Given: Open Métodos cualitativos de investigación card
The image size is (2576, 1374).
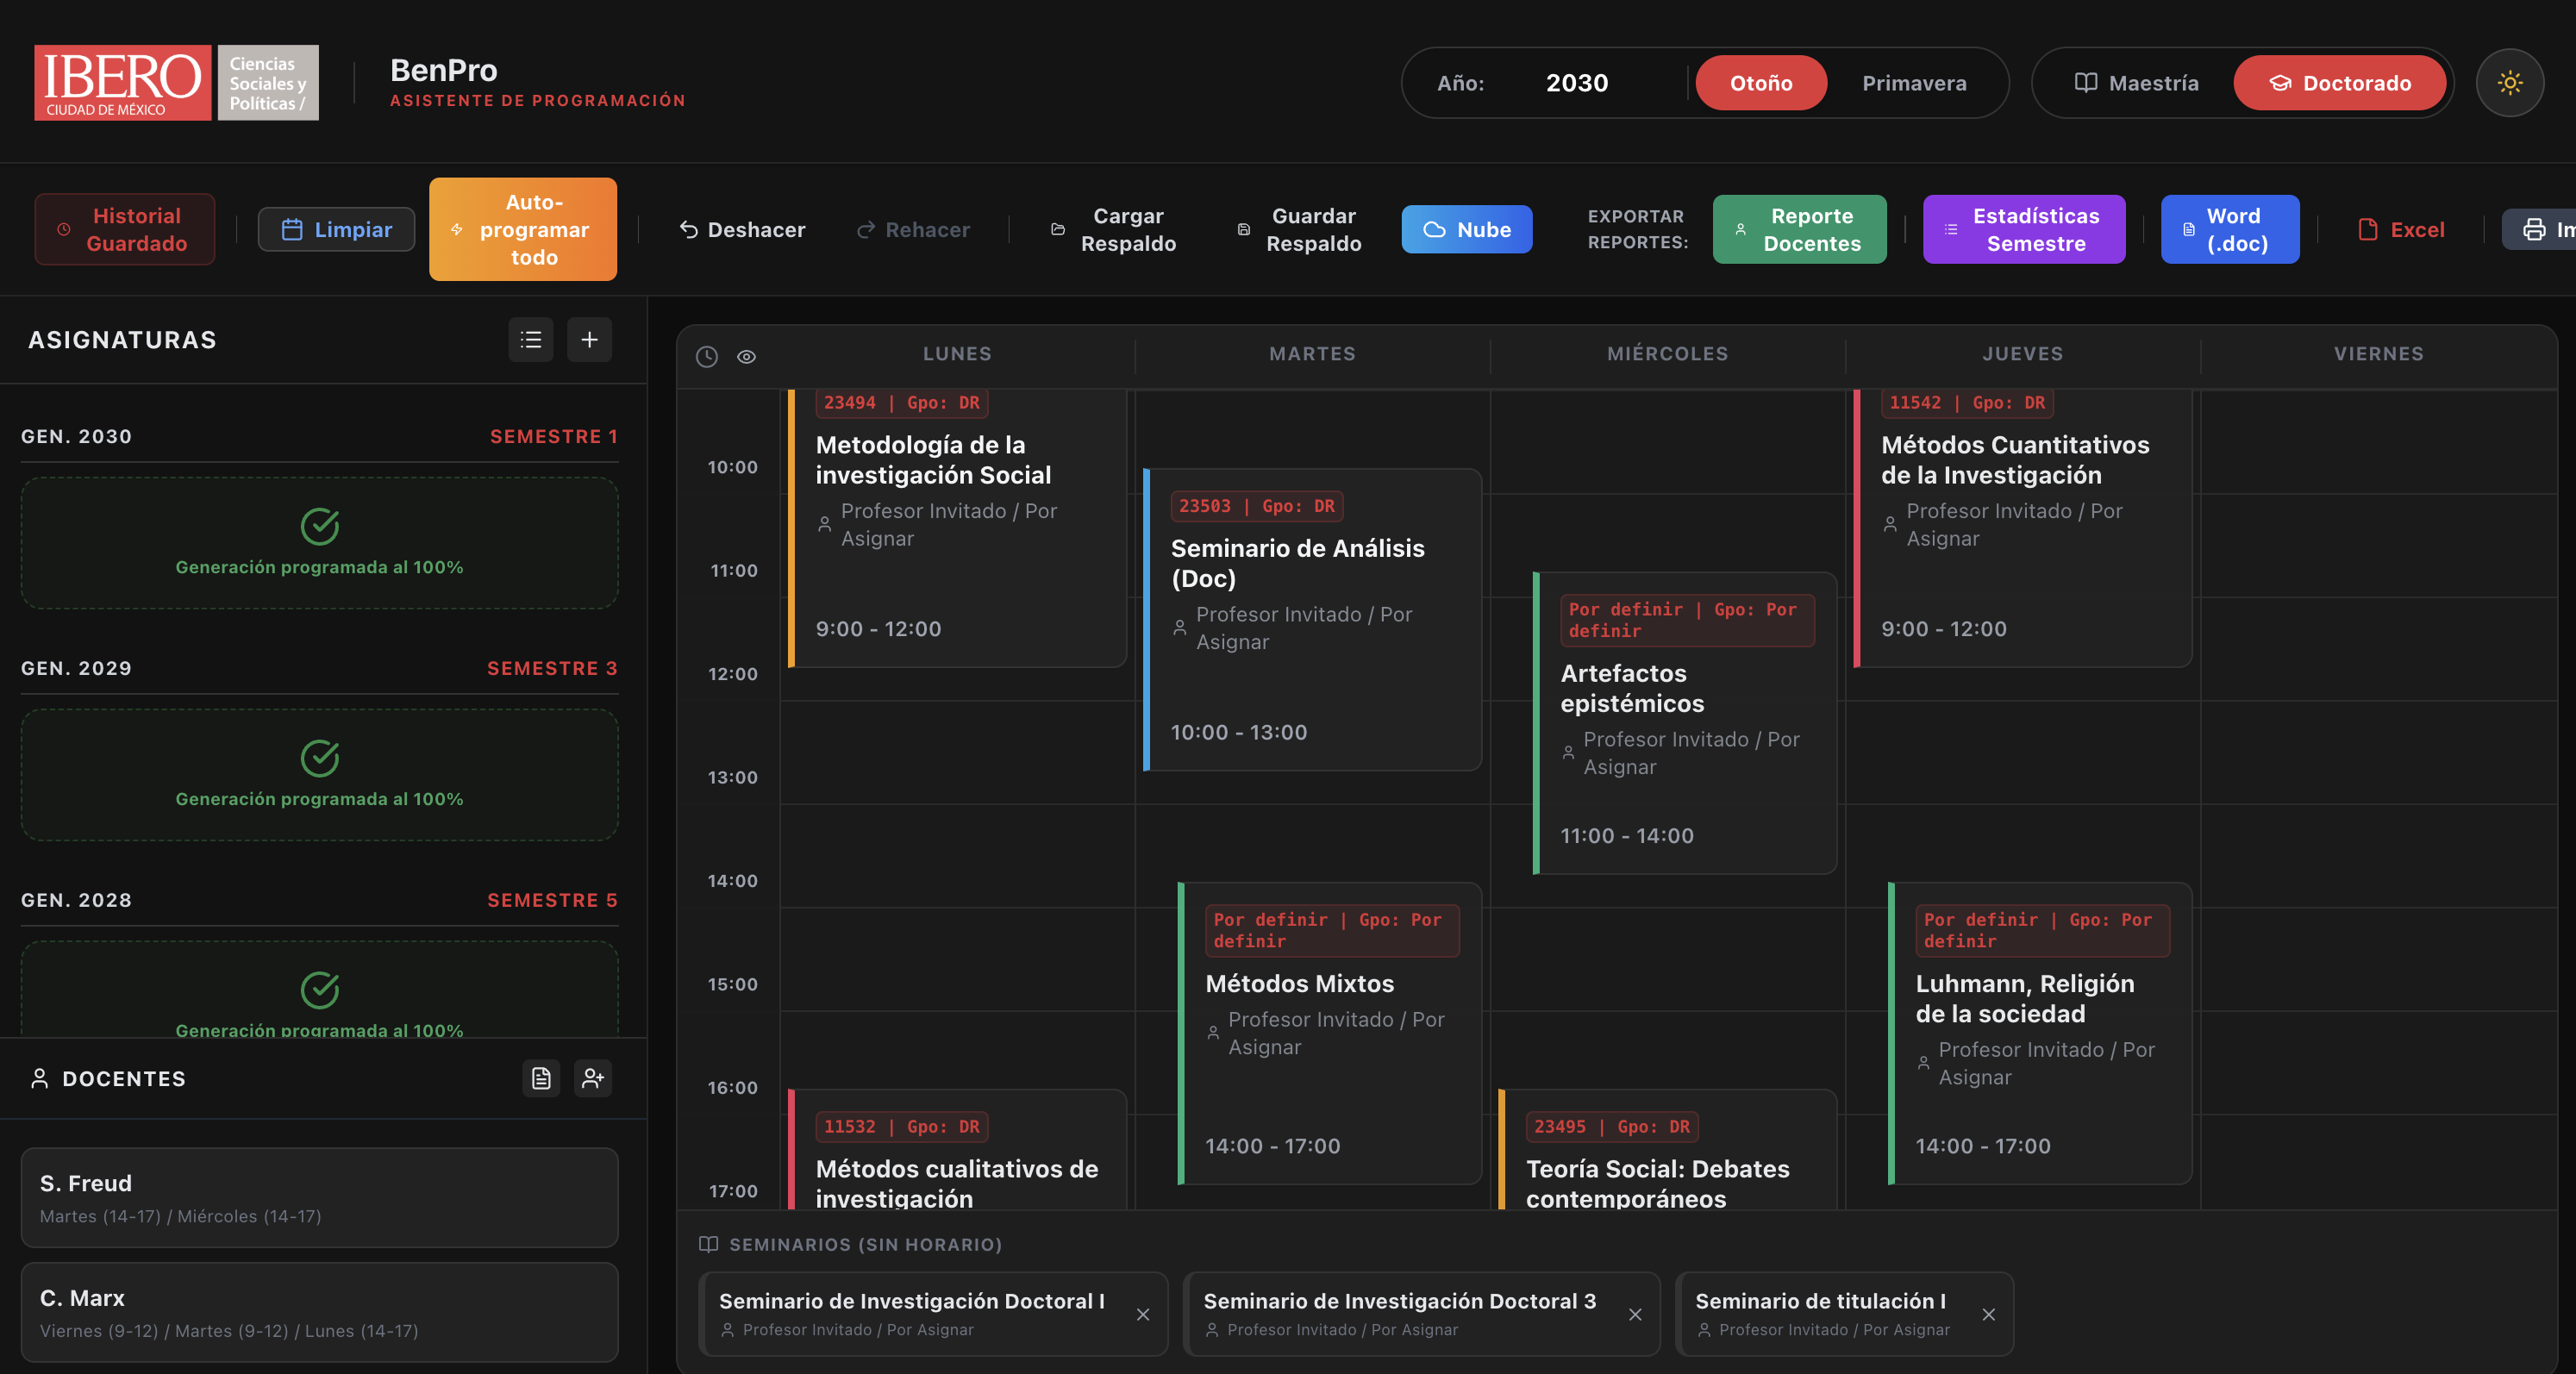Looking at the screenshot, I should click(x=957, y=1150).
